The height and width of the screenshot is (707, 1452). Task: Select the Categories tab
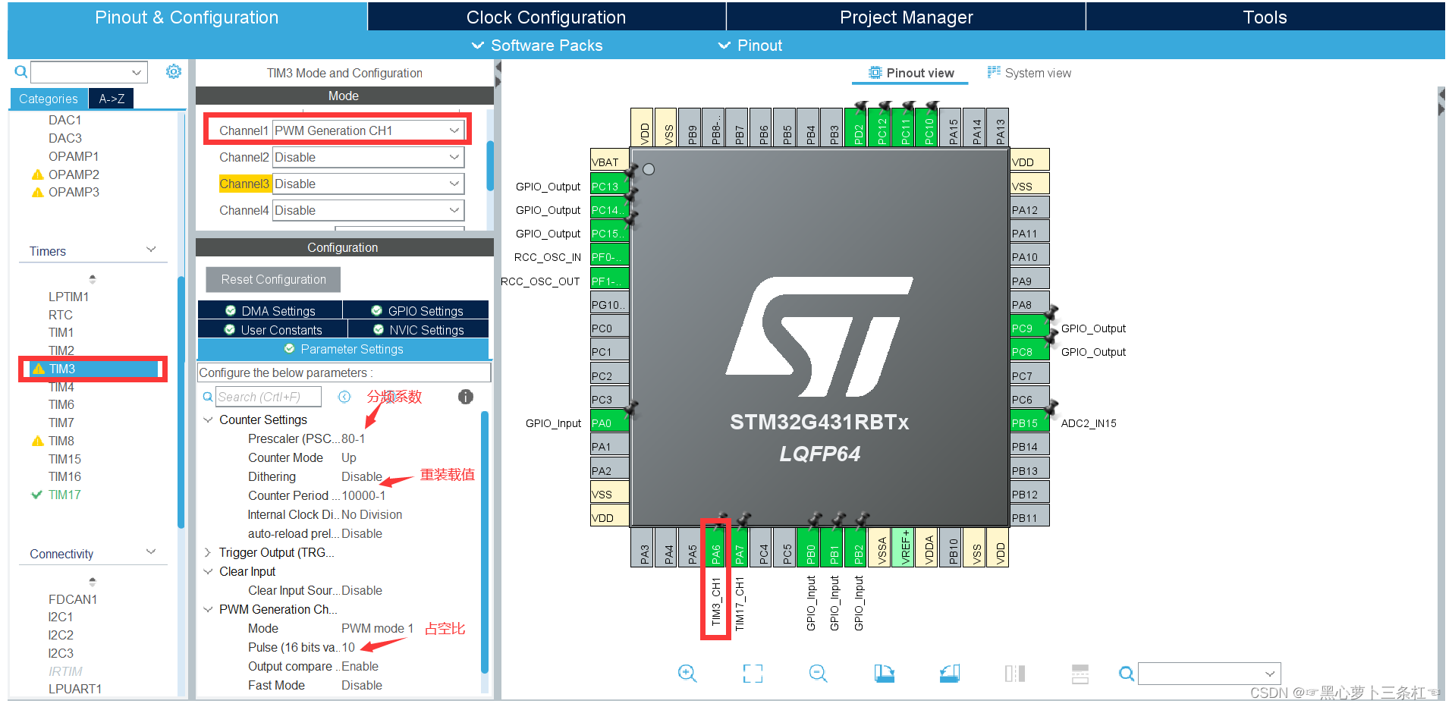tap(49, 99)
